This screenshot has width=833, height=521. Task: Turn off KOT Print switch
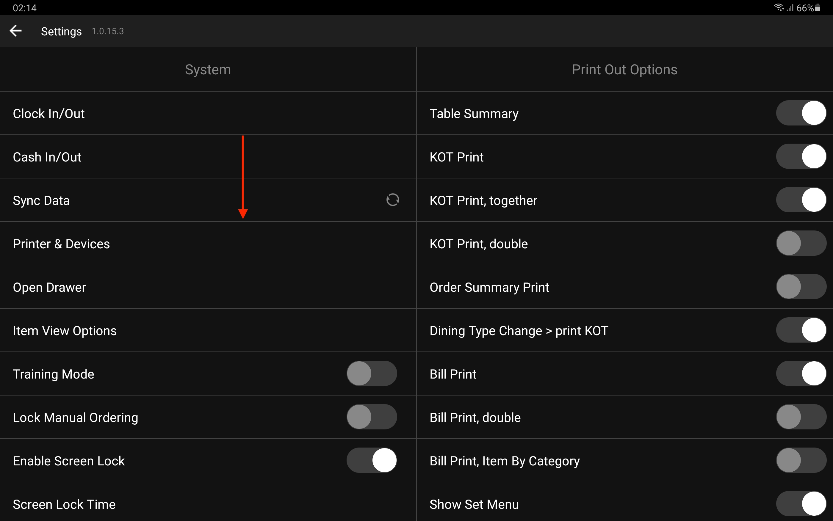pos(801,156)
